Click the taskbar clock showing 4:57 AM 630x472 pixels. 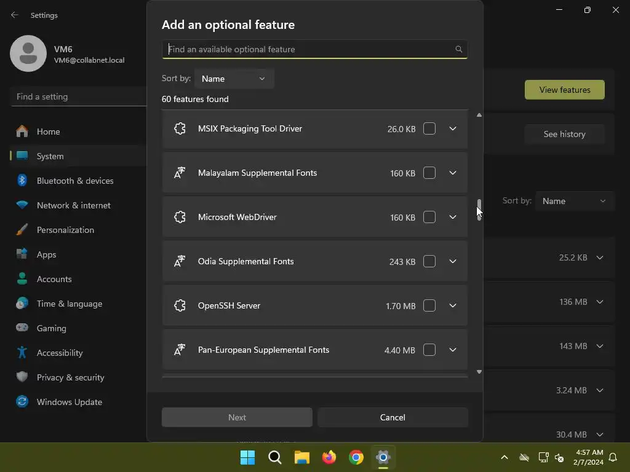click(x=589, y=457)
